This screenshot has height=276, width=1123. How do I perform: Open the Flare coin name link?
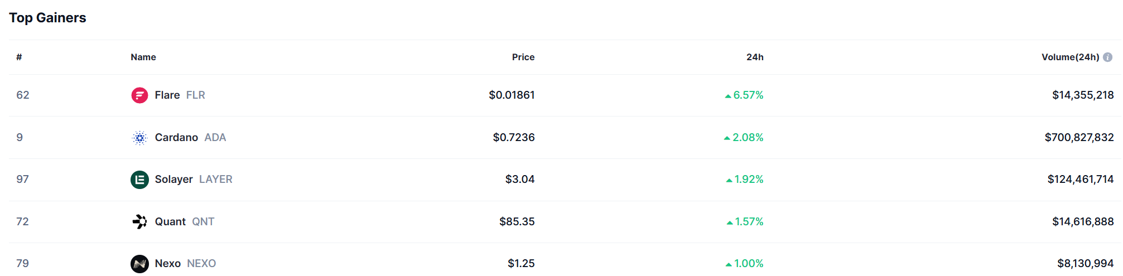pos(167,95)
